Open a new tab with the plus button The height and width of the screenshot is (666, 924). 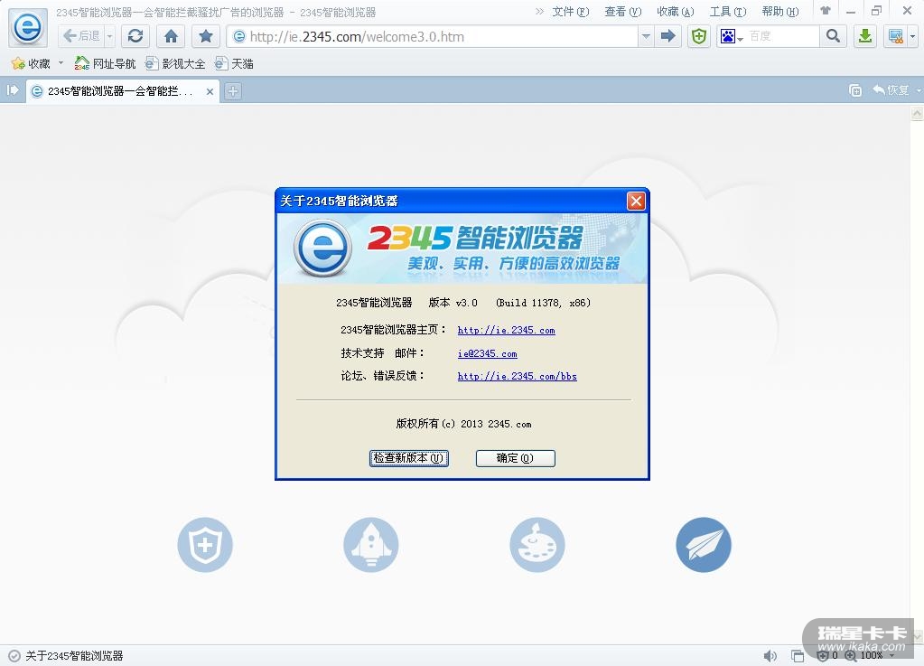(233, 90)
